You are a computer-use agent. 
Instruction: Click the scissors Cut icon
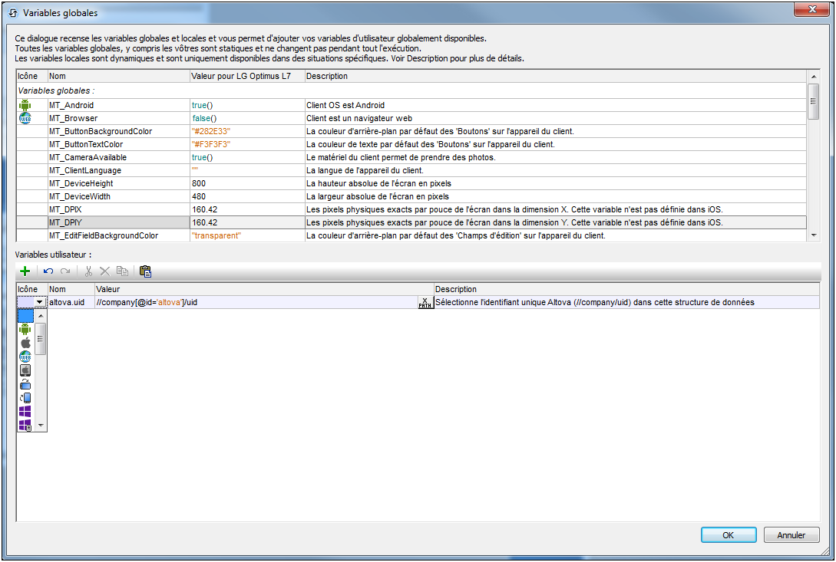tap(88, 271)
